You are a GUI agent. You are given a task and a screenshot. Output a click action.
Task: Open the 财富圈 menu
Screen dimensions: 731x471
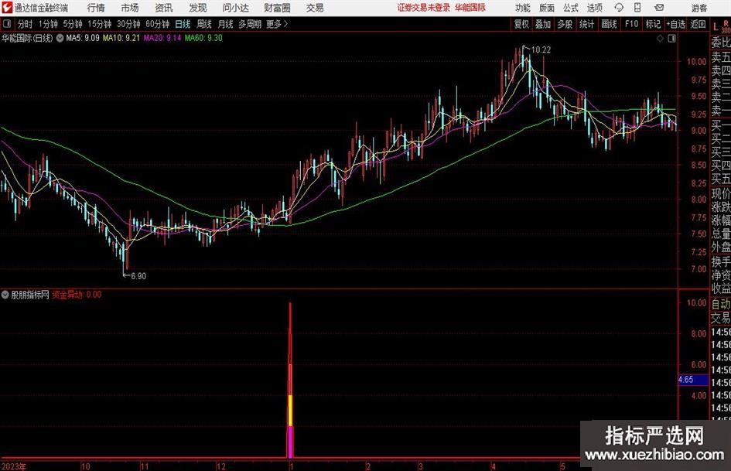(277, 8)
